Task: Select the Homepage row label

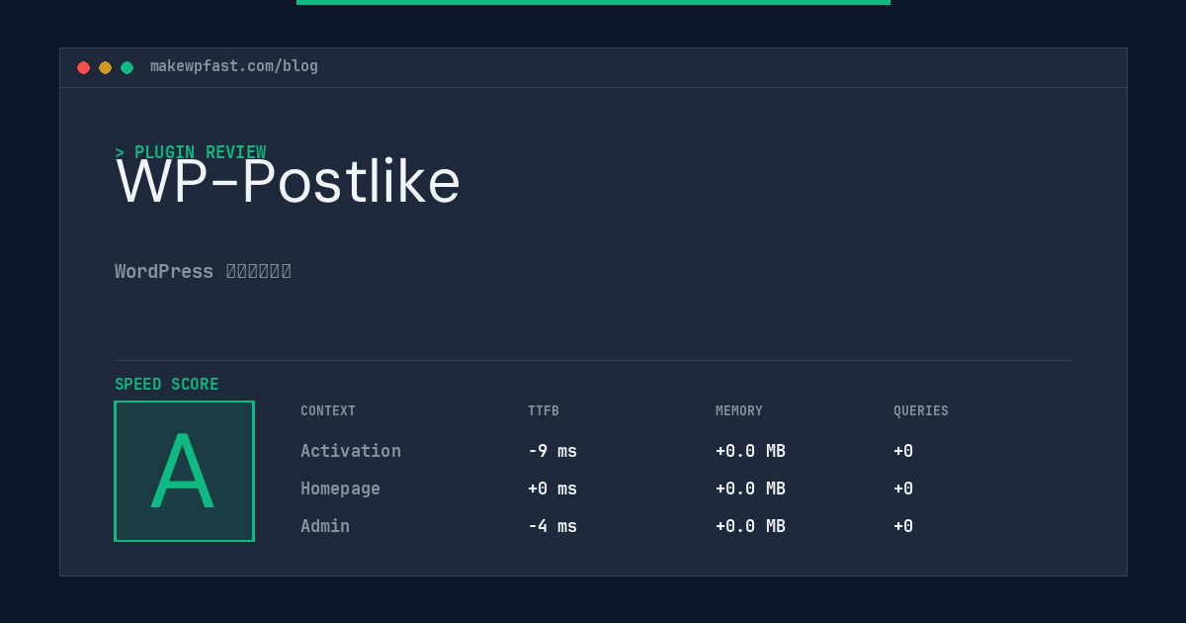Action: click(x=340, y=489)
